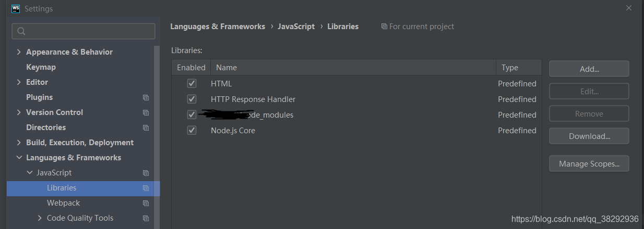
Task: Click the Name column header
Action: (353, 68)
